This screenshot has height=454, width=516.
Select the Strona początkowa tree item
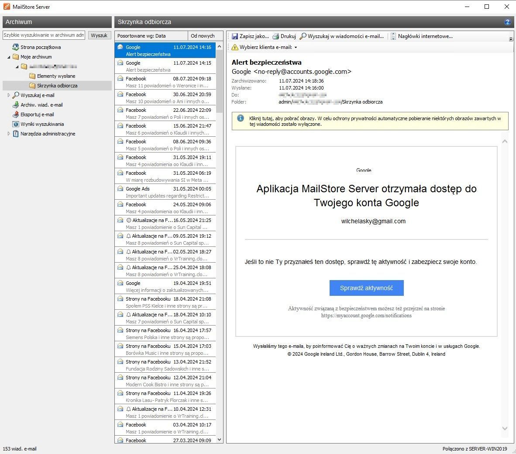[41, 47]
